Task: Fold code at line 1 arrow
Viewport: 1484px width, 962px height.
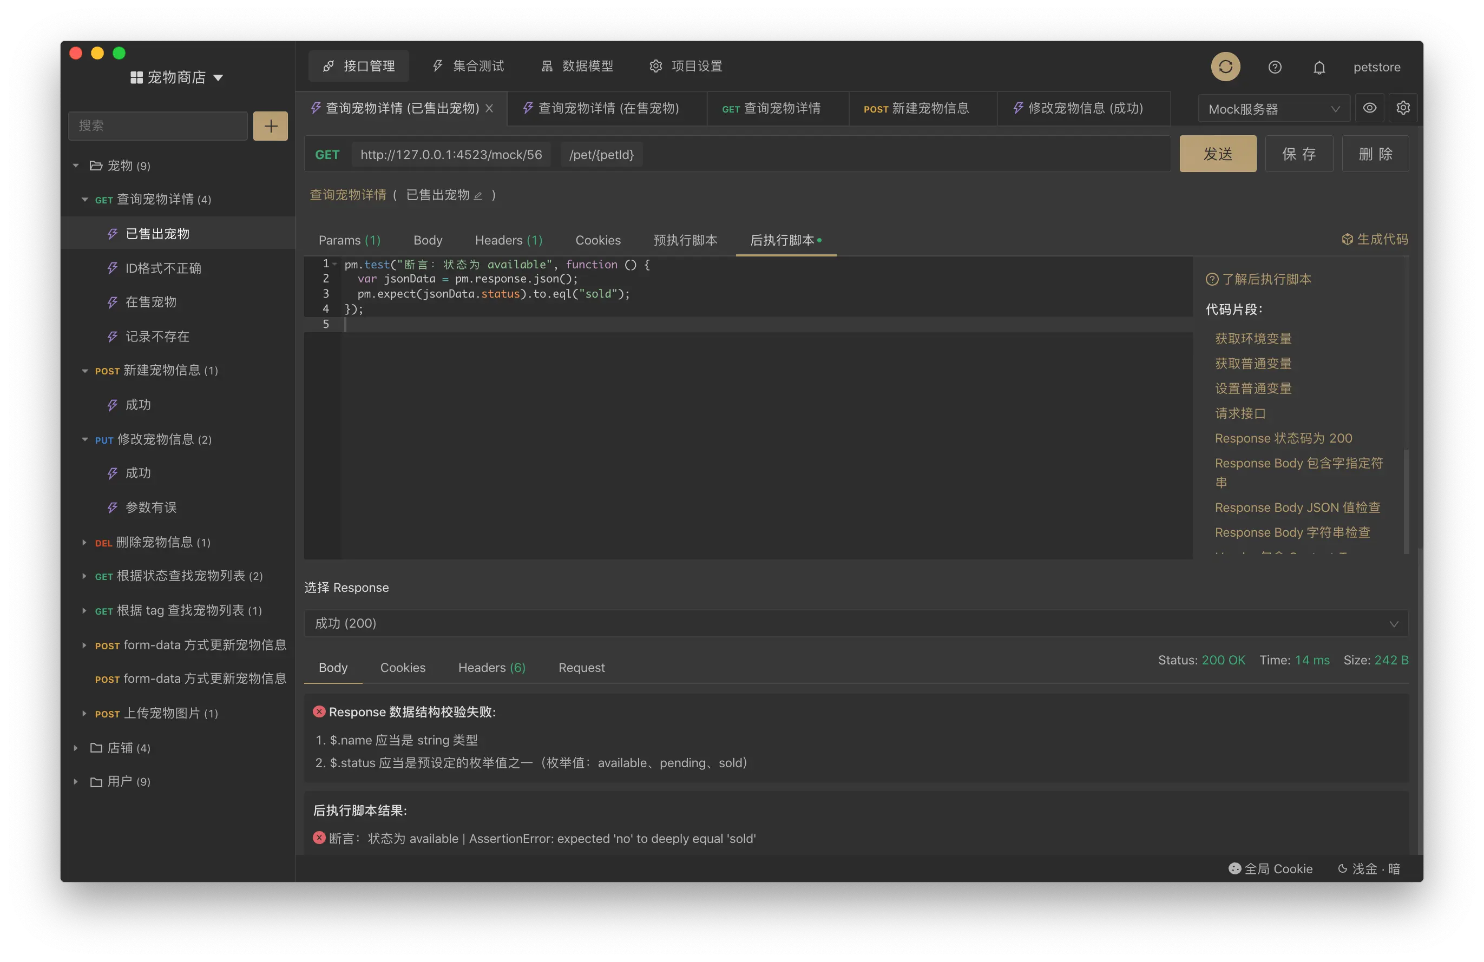Action: tap(335, 265)
